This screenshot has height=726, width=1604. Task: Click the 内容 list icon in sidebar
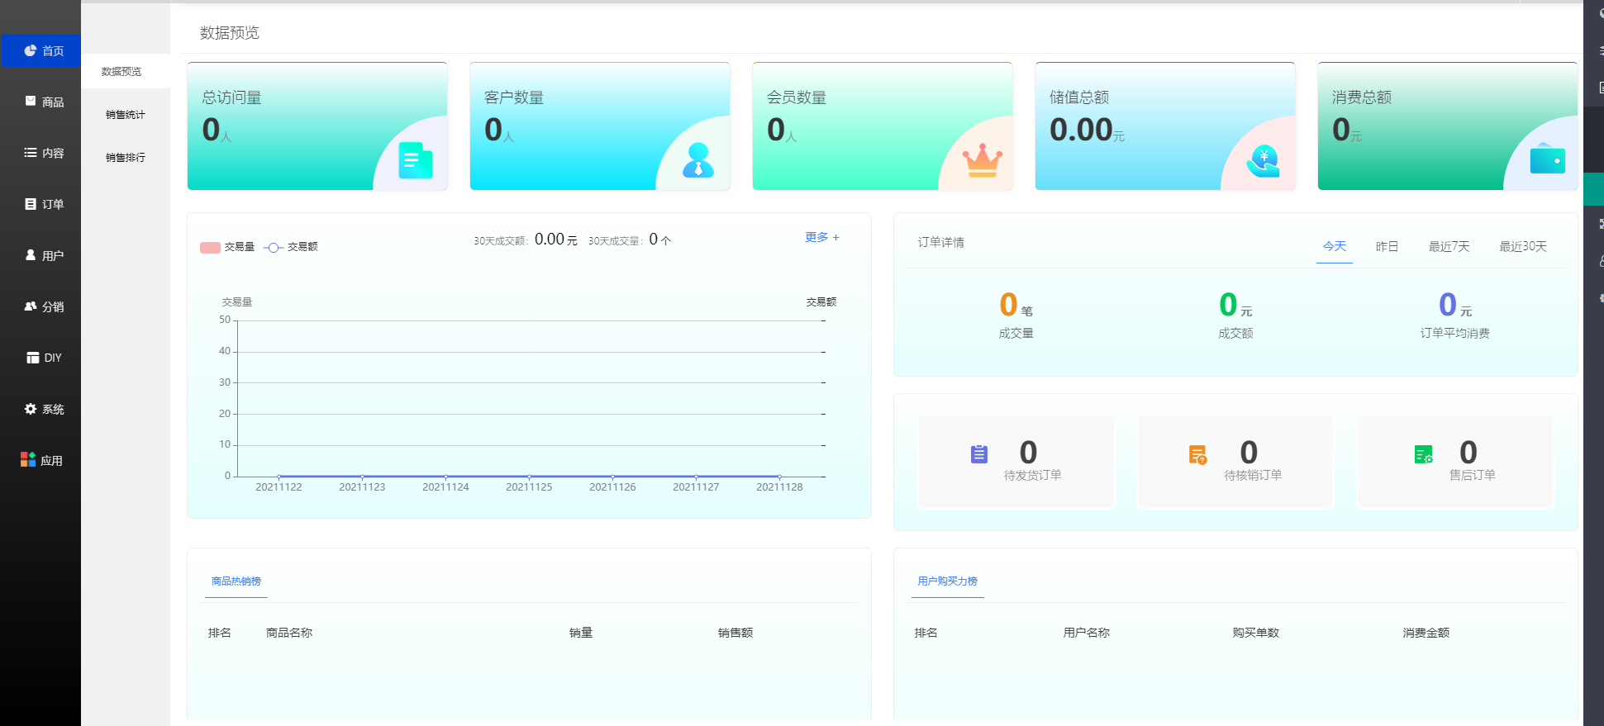[31, 153]
